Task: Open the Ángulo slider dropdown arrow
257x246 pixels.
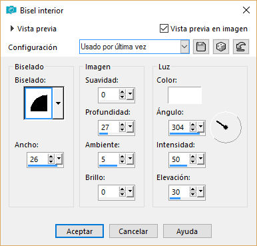Action: (x=200, y=127)
